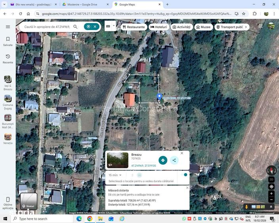Click the compass to reset north
The width and height of the screenshot is (279, 223).
point(271,170)
